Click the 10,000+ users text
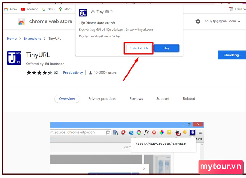 point(105,73)
